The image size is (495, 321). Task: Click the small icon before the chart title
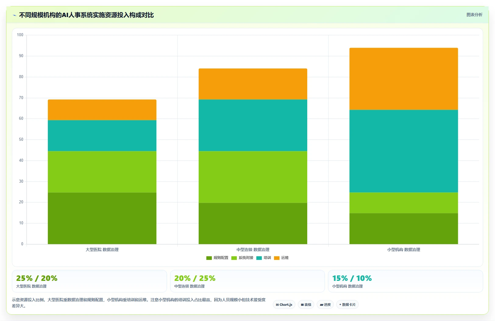(14, 15)
